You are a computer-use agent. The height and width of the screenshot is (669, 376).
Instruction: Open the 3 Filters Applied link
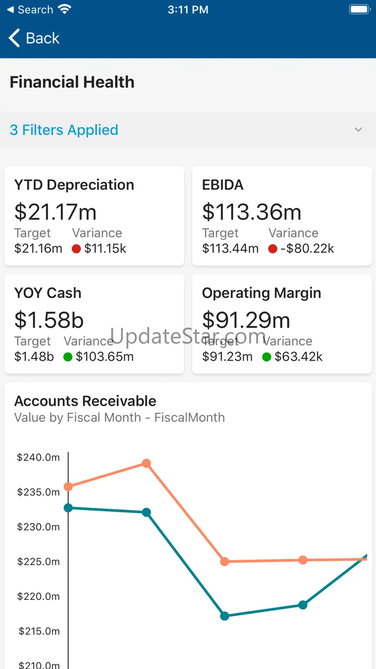coord(64,130)
